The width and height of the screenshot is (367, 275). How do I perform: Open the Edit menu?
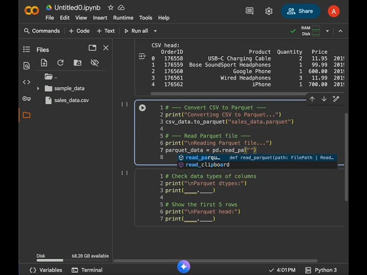[x=65, y=18]
